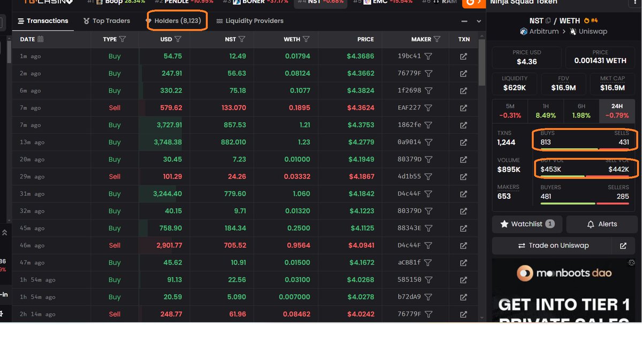642x344 pixels.
Task: Filter by maker 1862fe funnel icon
Action: click(428, 125)
